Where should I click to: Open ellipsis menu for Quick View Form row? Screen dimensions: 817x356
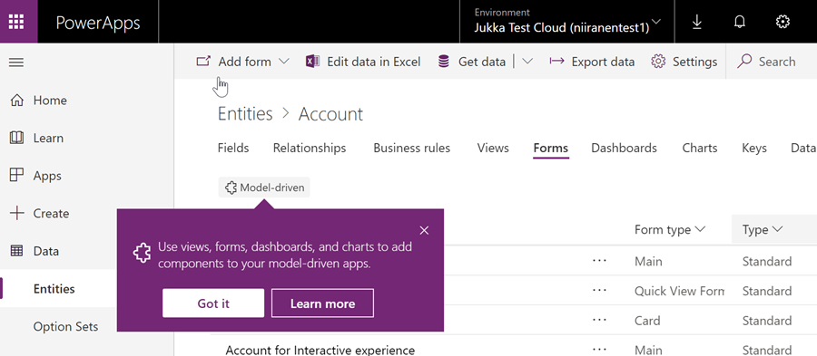[x=600, y=291]
